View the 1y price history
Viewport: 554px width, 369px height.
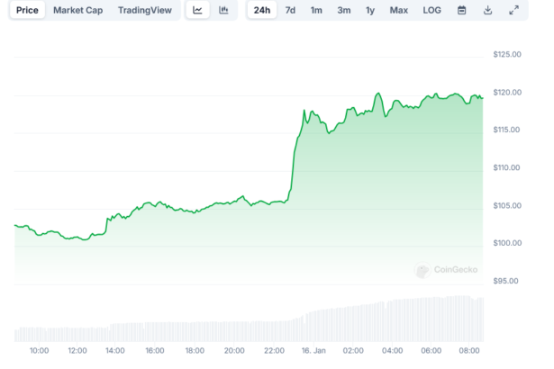(x=370, y=10)
